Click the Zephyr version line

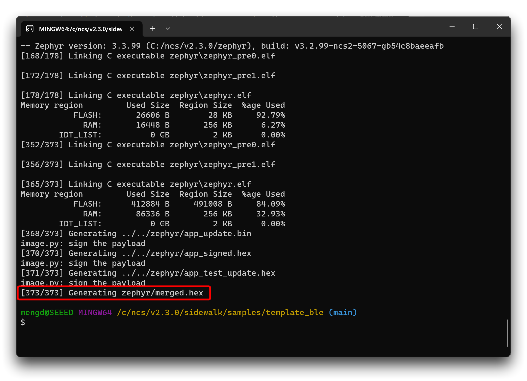click(232, 46)
